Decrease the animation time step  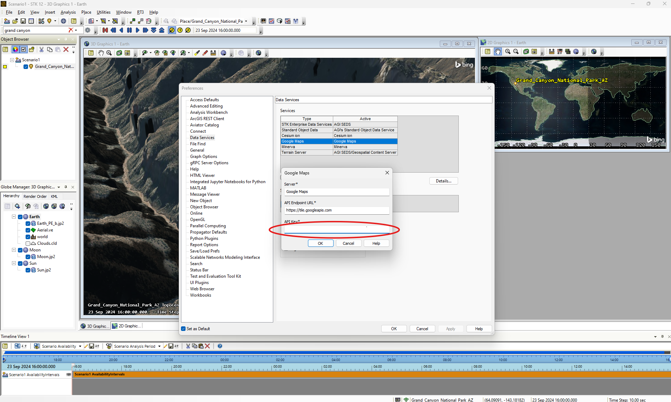[154, 30]
